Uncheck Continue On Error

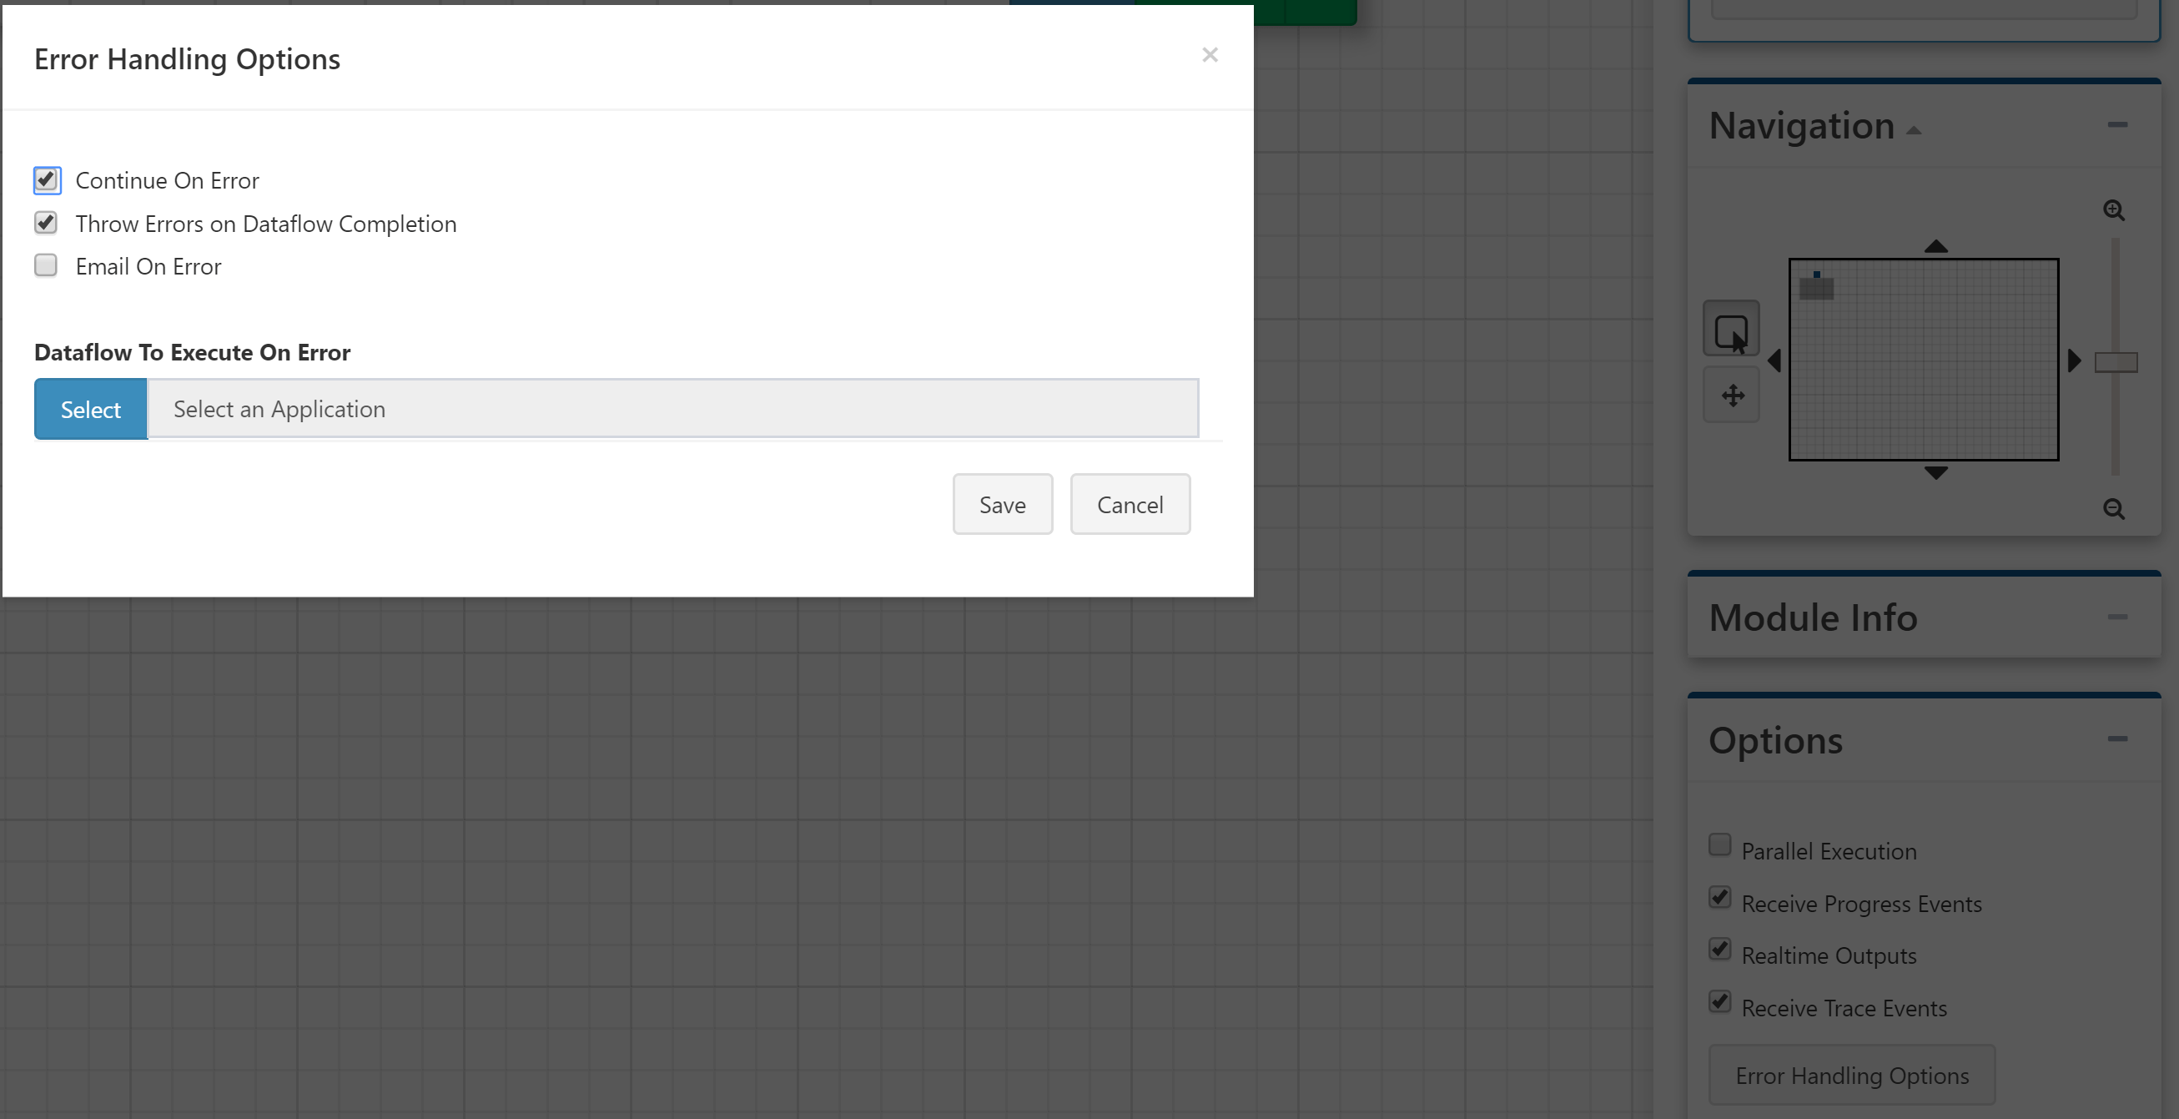(47, 180)
